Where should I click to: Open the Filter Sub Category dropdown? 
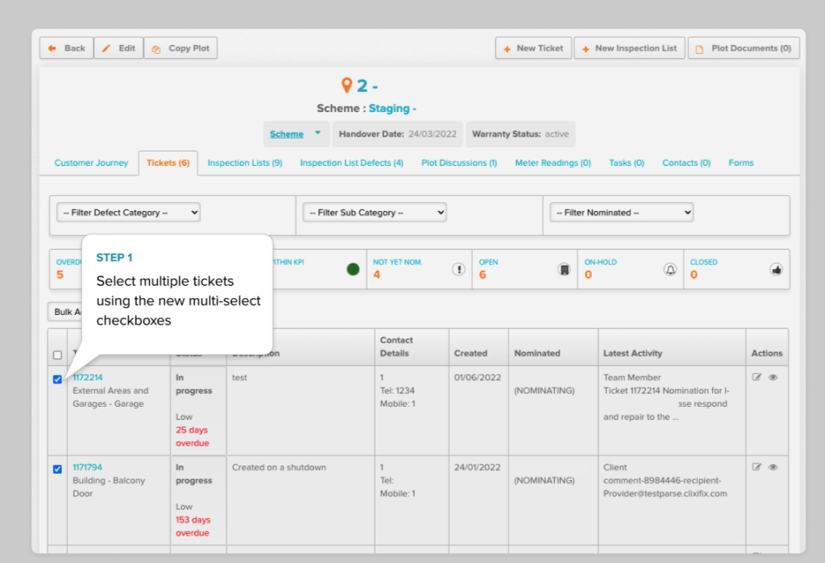[375, 213]
